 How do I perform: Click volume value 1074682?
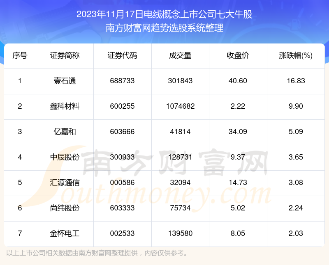(181, 106)
